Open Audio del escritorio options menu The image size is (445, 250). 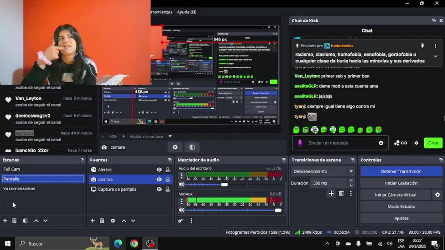click(x=181, y=176)
